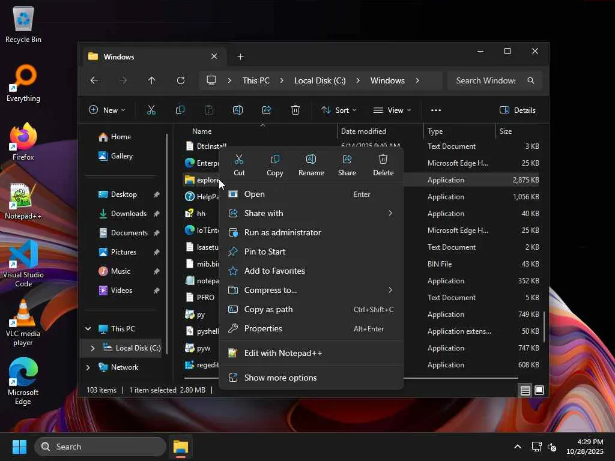This screenshot has height=461, width=615.
Task: Refresh the Windows folder view
Action: tap(181, 80)
